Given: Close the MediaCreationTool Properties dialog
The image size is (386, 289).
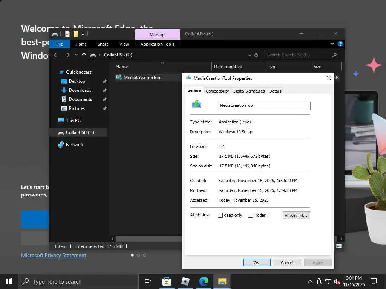Looking at the screenshot, I should tap(328, 78).
